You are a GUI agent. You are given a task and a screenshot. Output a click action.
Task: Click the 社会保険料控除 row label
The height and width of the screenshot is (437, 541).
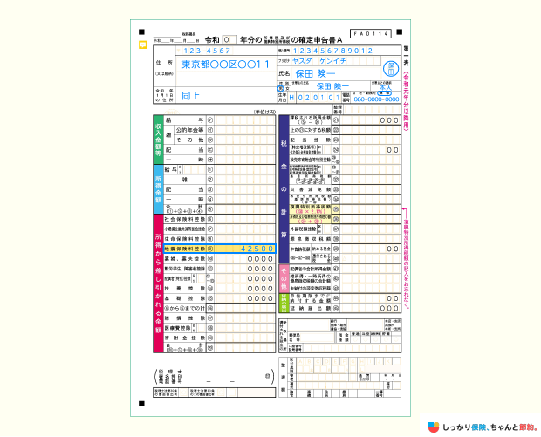[x=185, y=219]
